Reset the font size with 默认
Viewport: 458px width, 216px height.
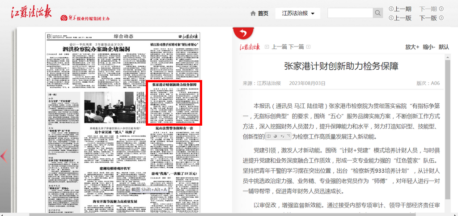(444, 47)
